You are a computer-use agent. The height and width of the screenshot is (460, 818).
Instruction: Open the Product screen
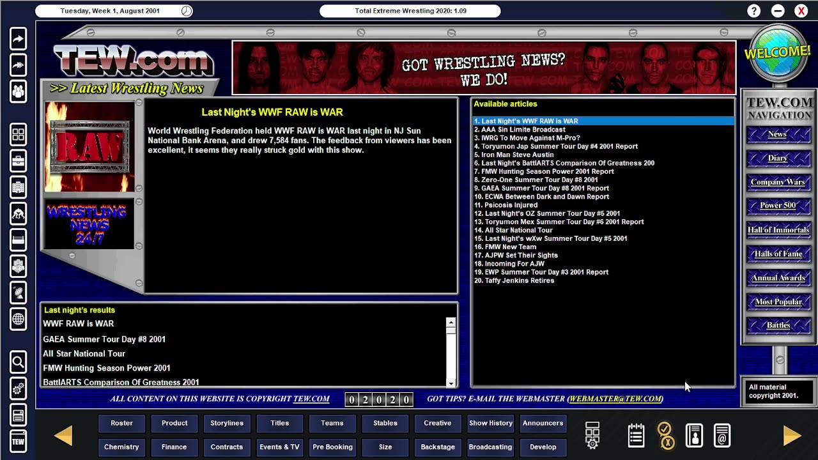(x=174, y=423)
